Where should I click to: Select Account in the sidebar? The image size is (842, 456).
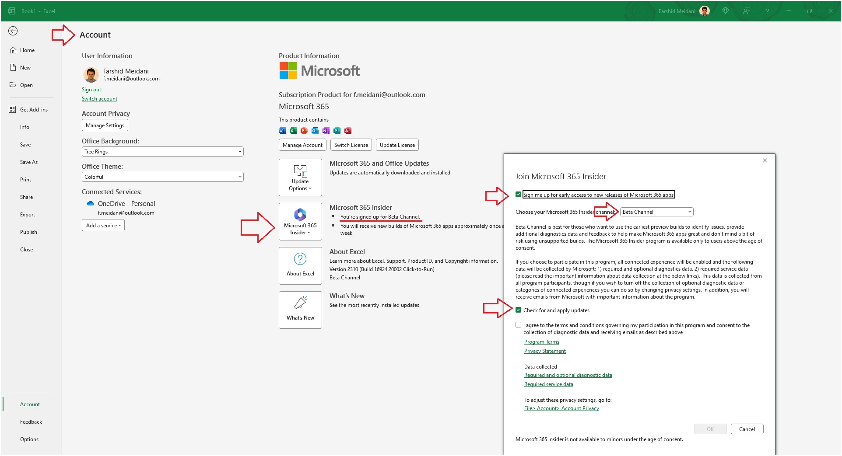click(30, 404)
